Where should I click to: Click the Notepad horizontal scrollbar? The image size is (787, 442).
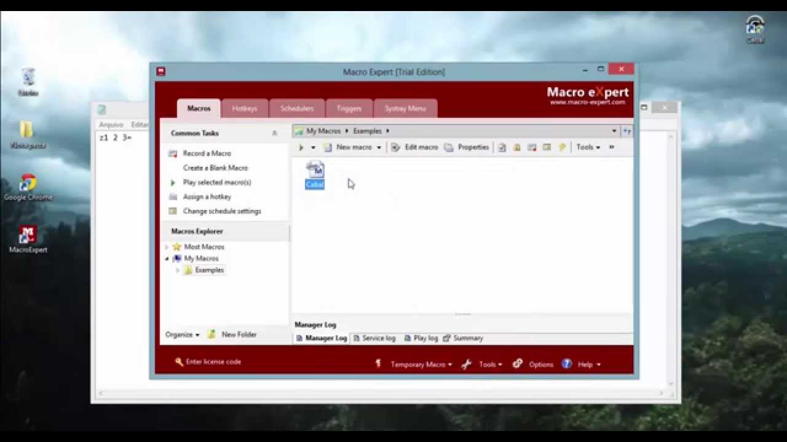381,393
